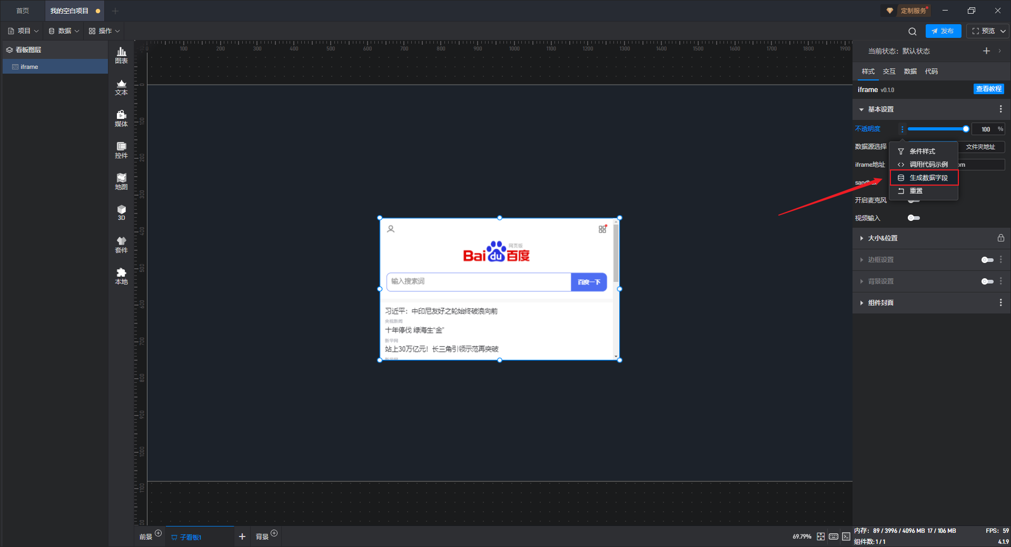Click the 定制服务 diamond icon

(890, 11)
